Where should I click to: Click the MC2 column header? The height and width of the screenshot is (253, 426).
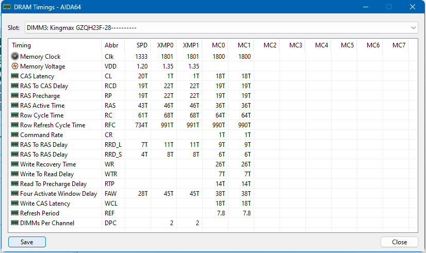pos(267,45)
